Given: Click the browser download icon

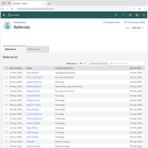Looking at the screenshot, I should [x=139, y=9].
